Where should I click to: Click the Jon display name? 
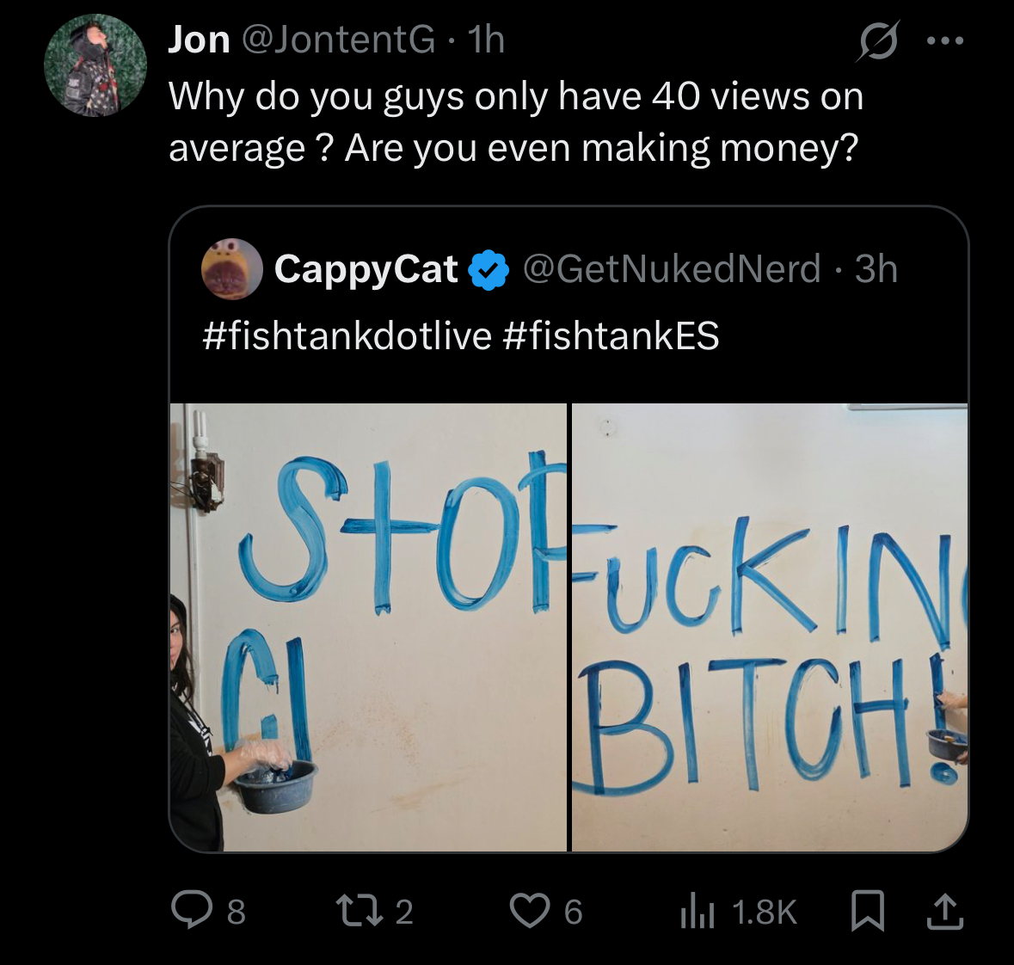click(200, 40)
